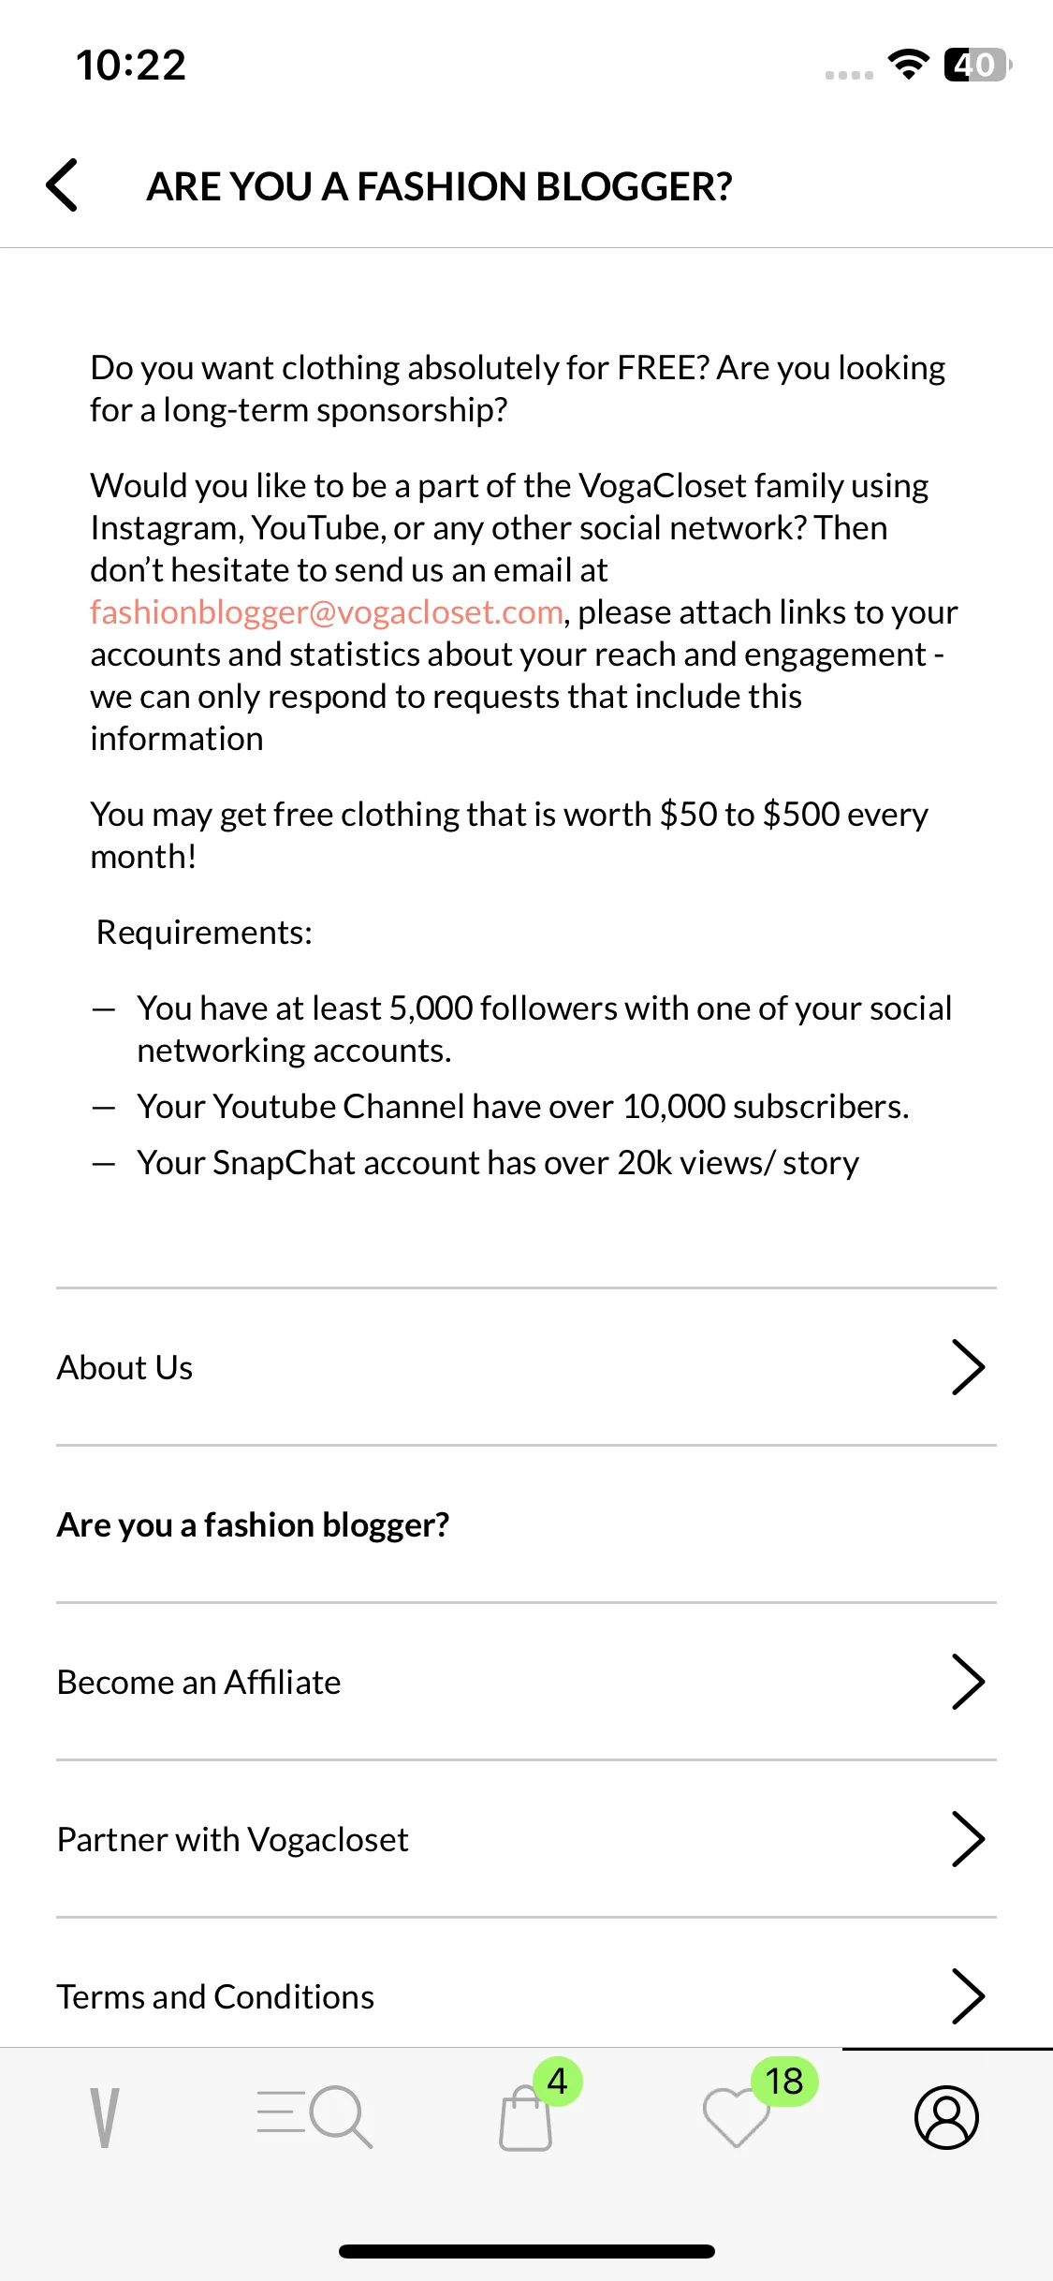Tap the green 4 bag badge
The height and width of the screenshot is (2281, 1053).
pyautogui.click(x=558, y=2082)
